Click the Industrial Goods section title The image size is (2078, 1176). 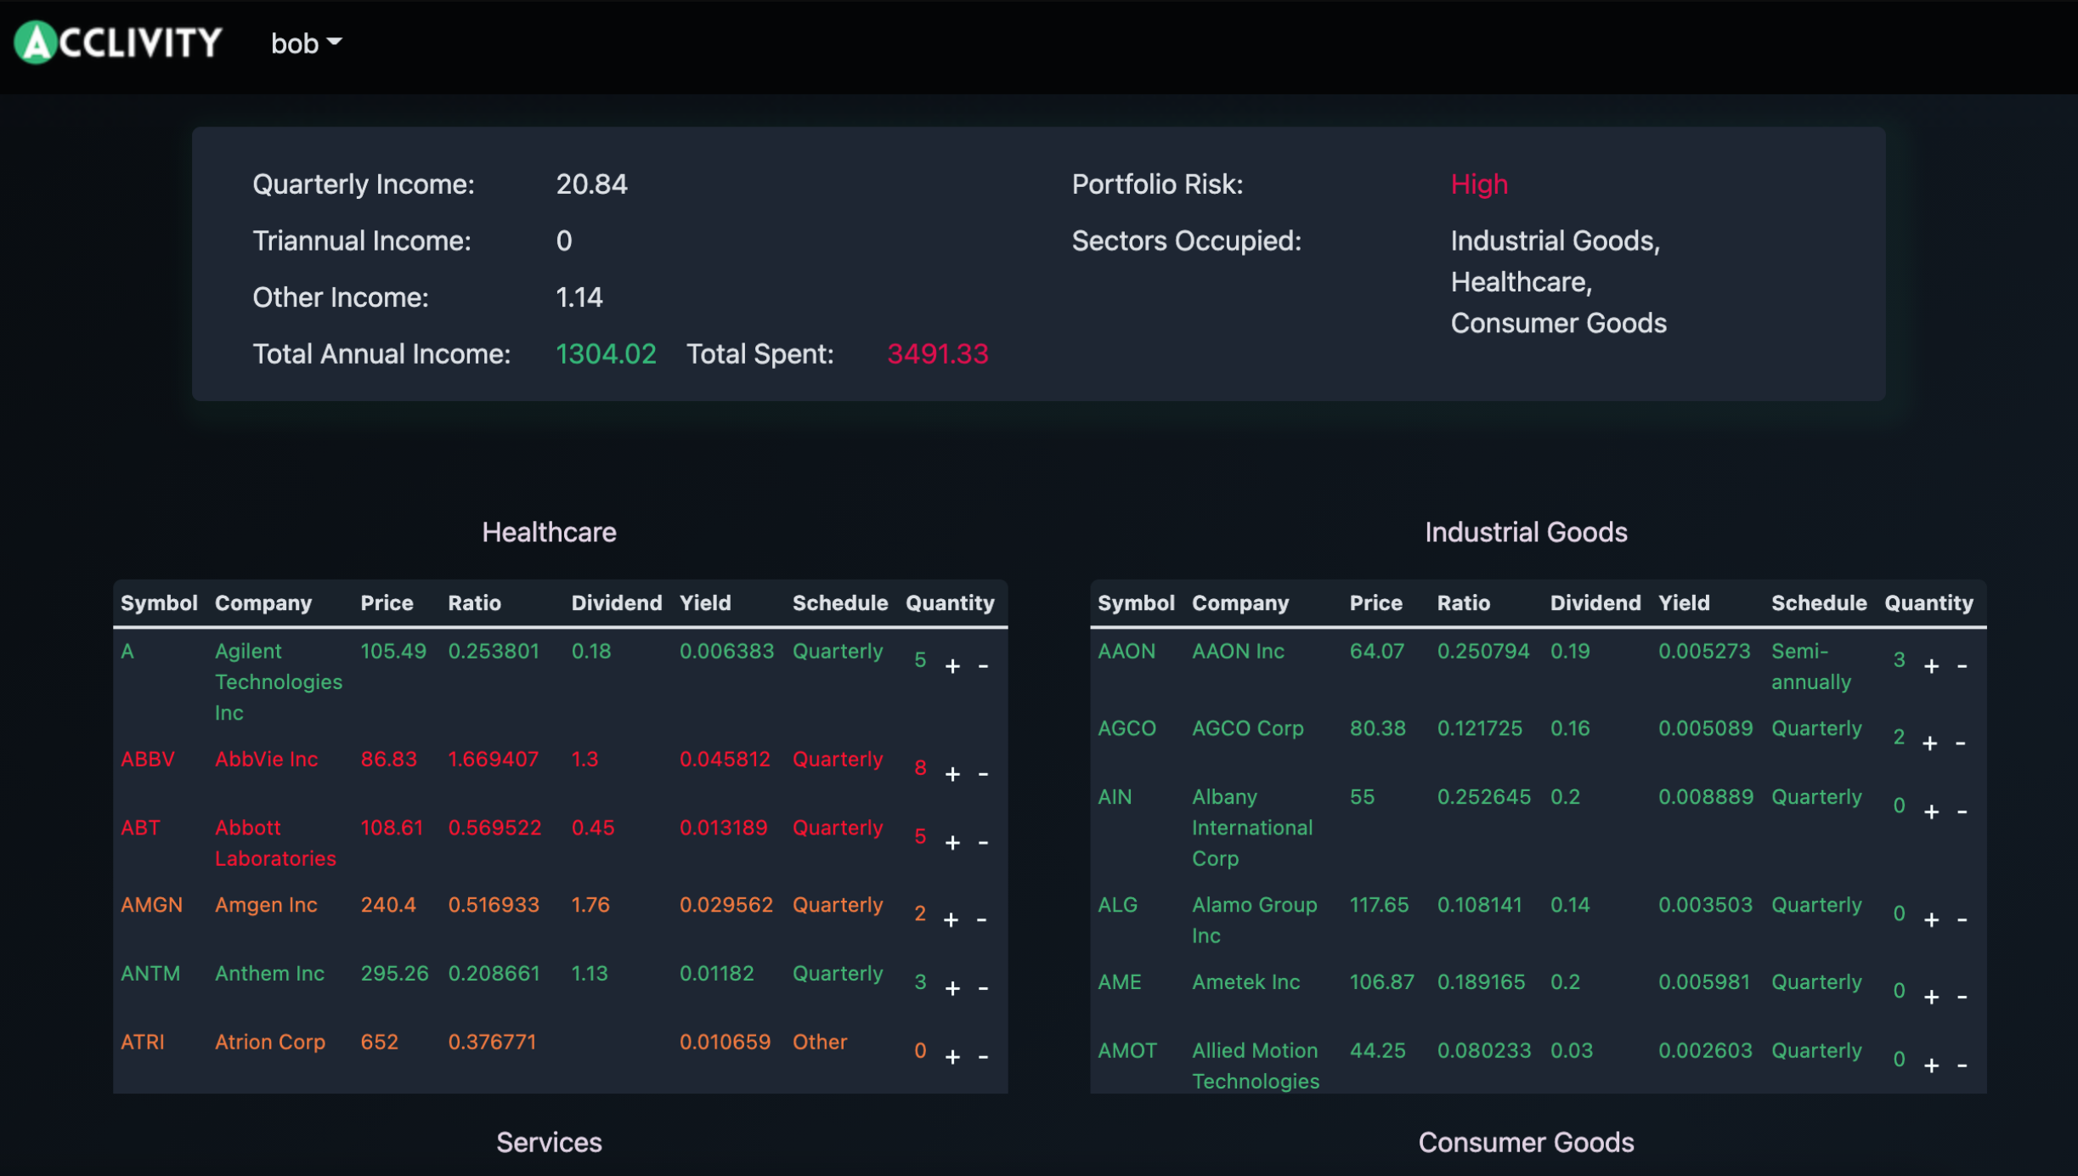pos(1525,533)
